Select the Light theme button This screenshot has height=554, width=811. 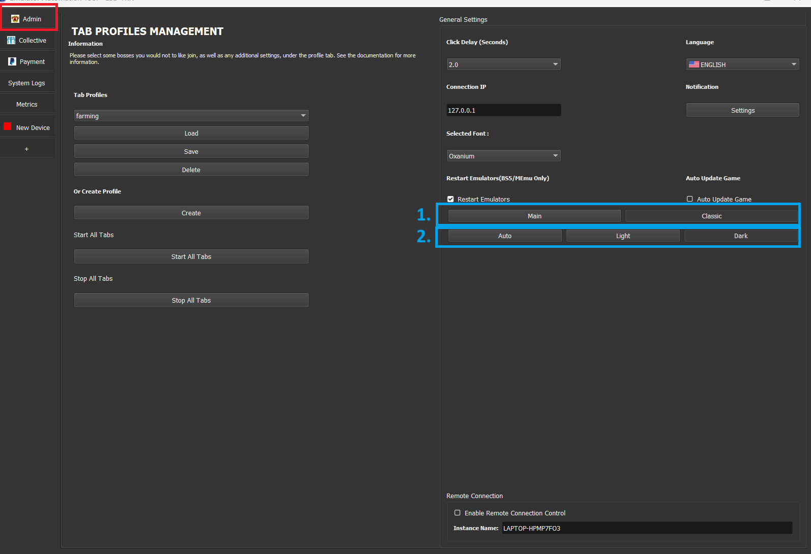pyautogui.click(x=623, y=236)
